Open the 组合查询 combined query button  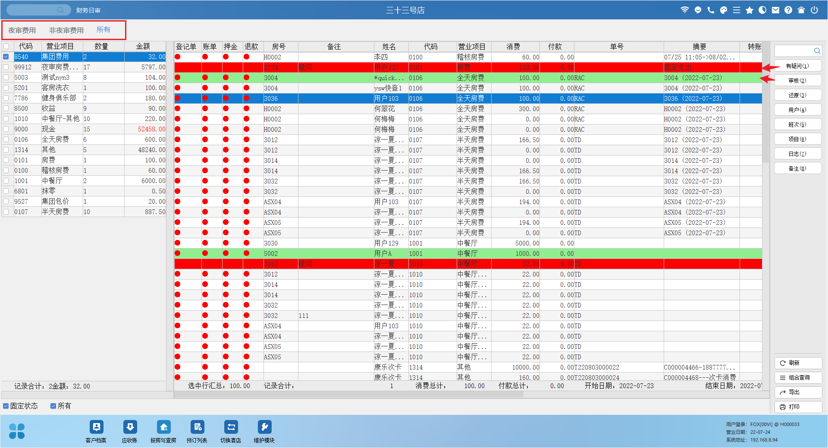(798, 378)
